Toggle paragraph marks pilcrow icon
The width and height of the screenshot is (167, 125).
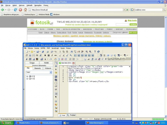coord(56,97)
